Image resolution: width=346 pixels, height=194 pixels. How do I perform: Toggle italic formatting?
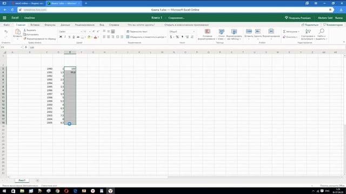coord(65,37)
